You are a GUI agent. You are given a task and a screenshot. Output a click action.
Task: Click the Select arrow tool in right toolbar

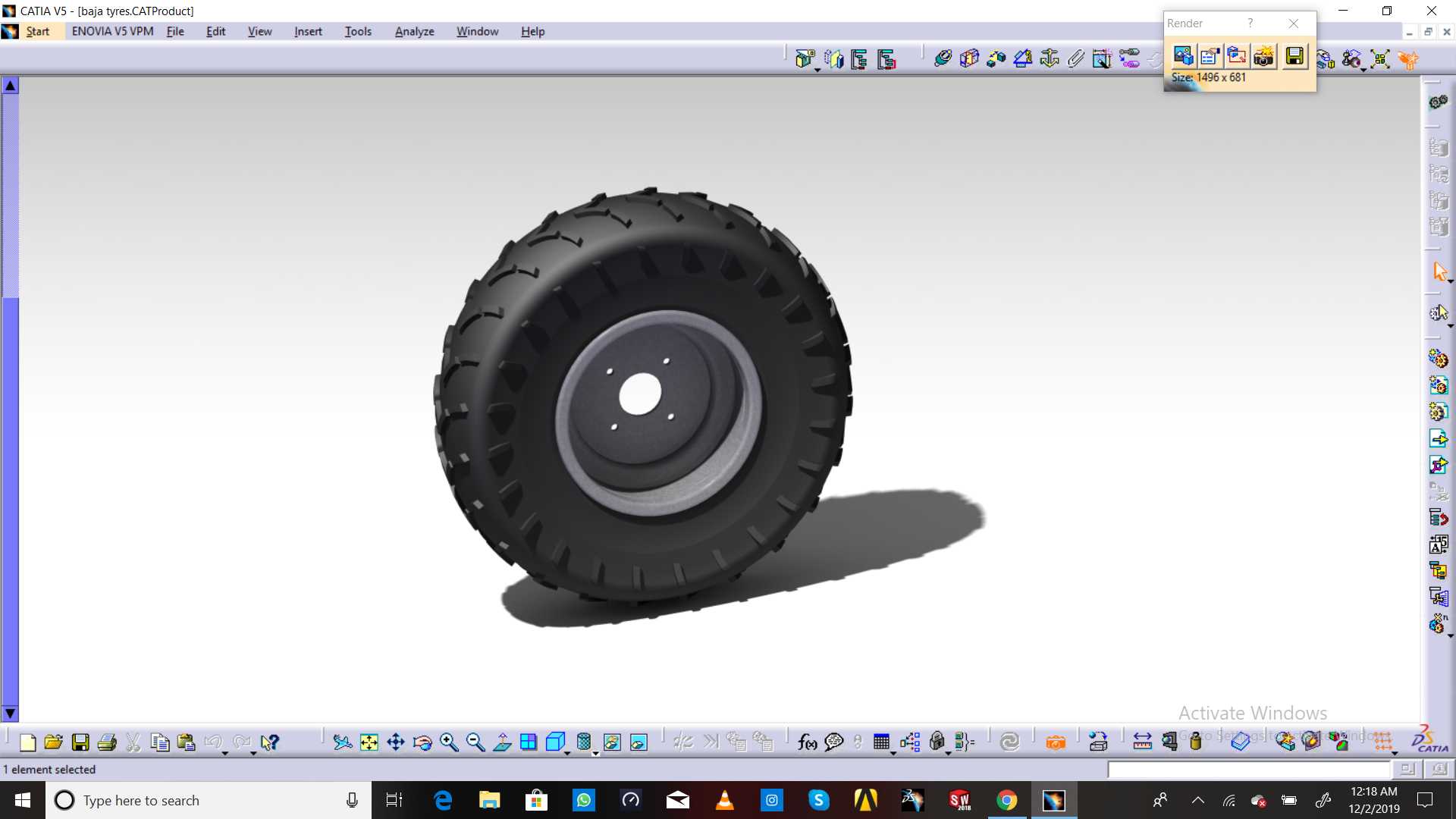coord(1439,271)
